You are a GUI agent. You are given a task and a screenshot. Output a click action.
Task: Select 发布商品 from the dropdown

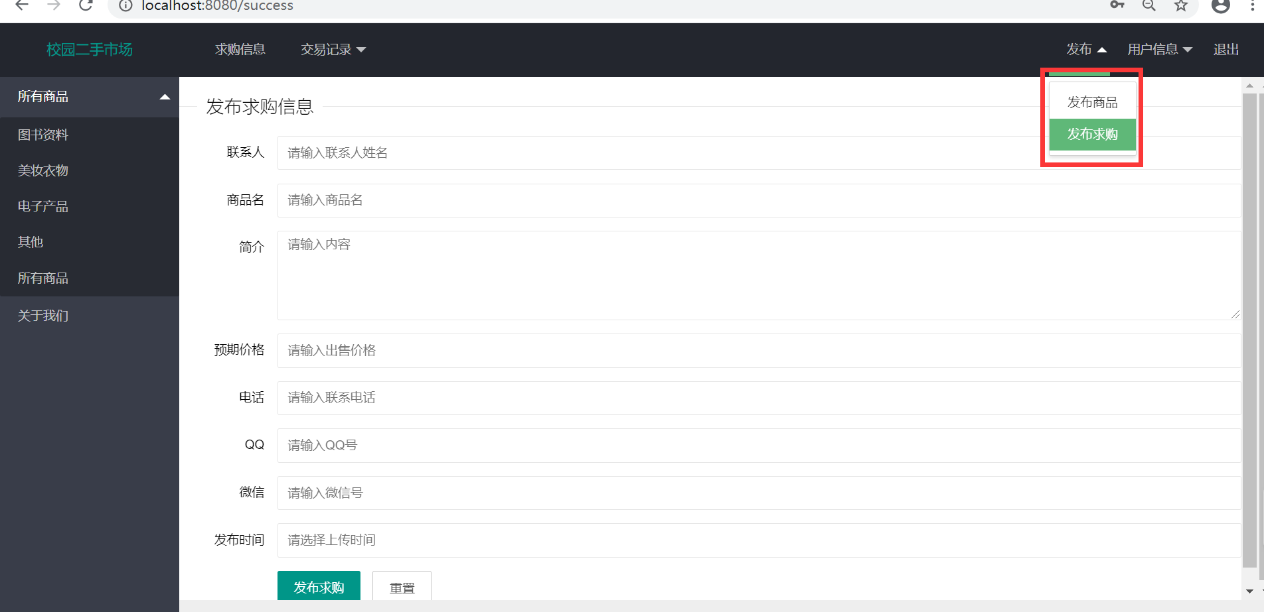(x=1093, y=103)
